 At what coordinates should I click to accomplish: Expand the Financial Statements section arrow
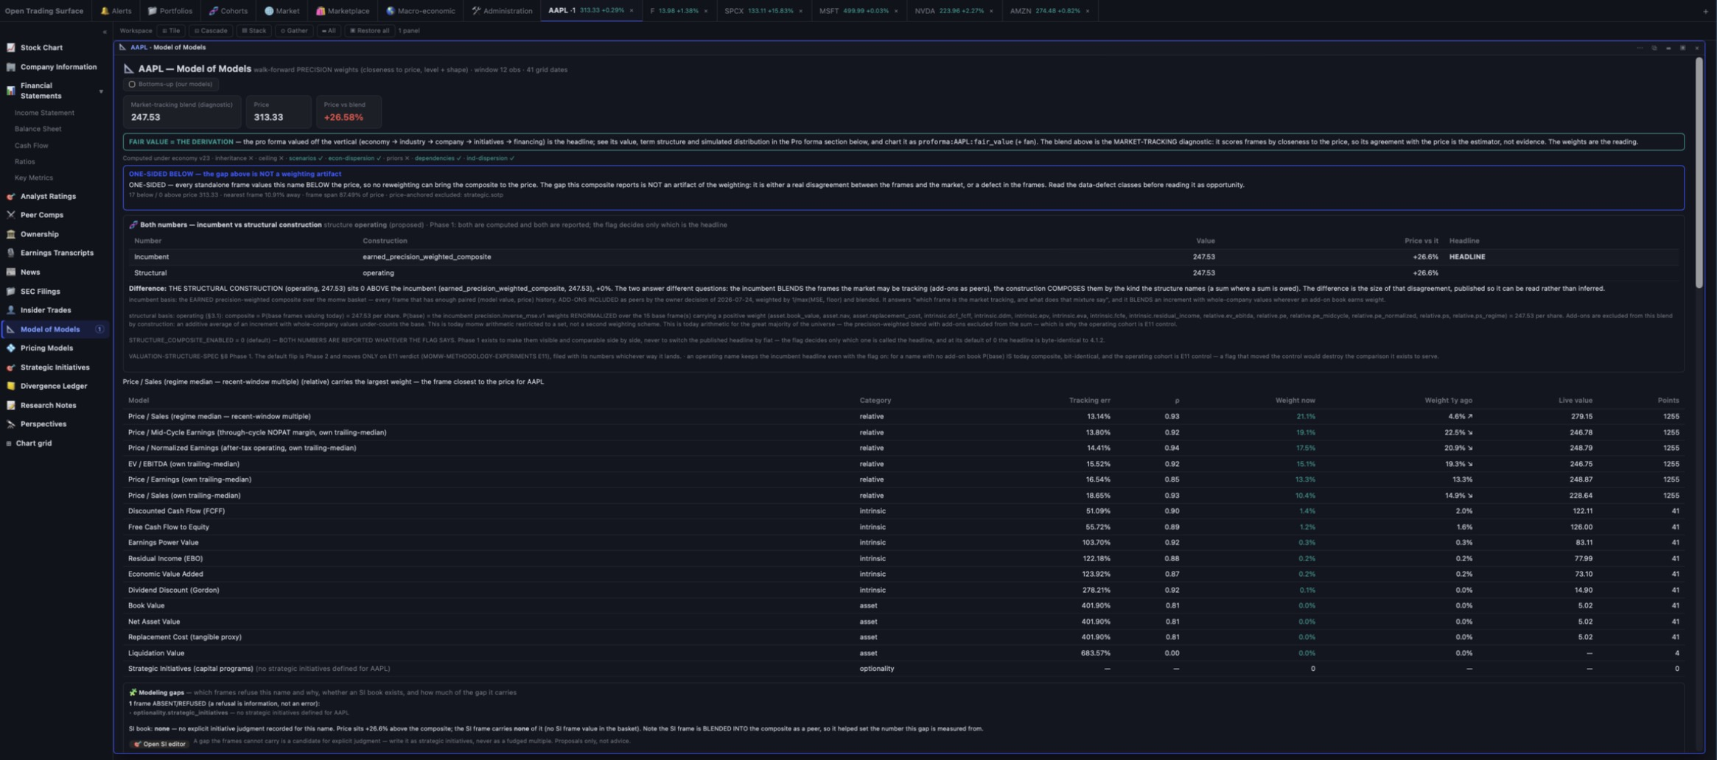pos(101,91)
